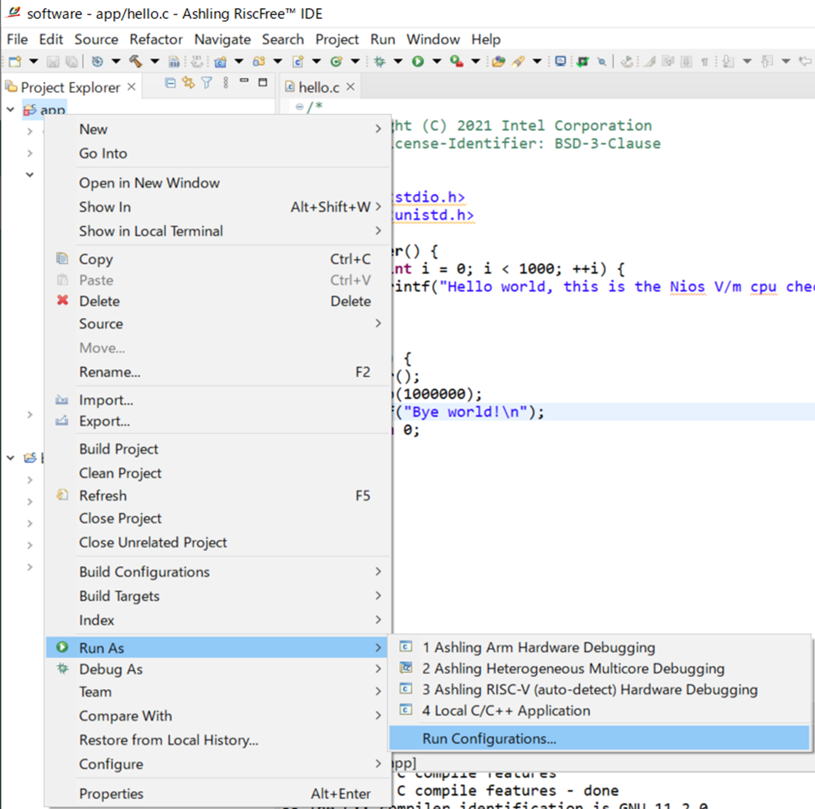This screenshot has width=815, height=809.
Task: Select Run Configurations from the context menu
Action: point(489,738)
